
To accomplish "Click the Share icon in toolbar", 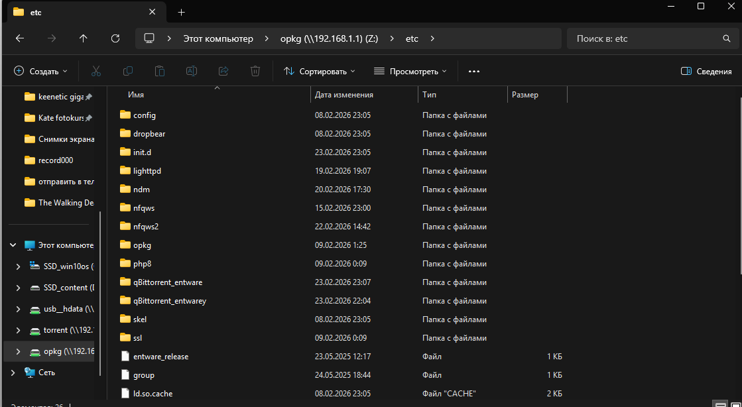I will (223, 71).
